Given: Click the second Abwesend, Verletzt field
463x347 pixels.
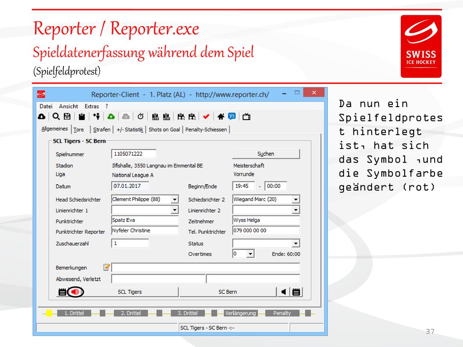Looking at the screenshot, I should pyautogui.click(x=253, y=279).
